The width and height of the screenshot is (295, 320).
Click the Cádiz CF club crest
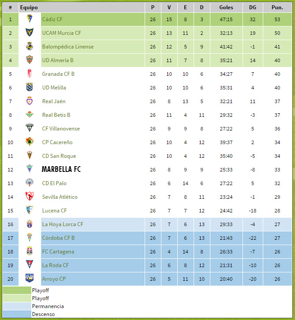pos(30,19)
